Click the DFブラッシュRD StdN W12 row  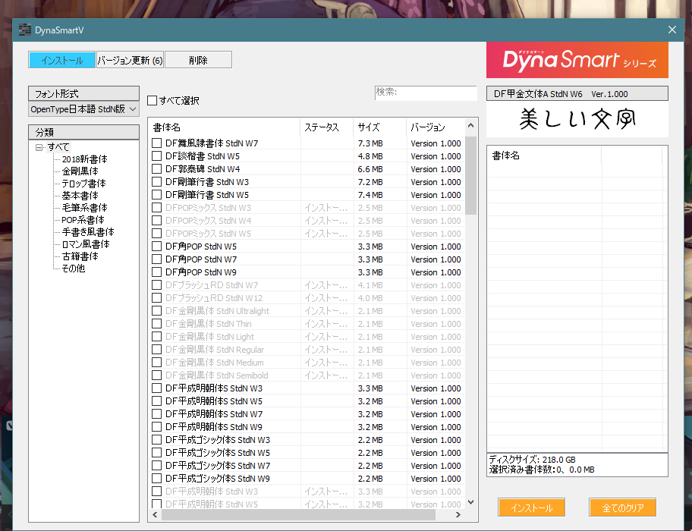(x=307, y=298)
